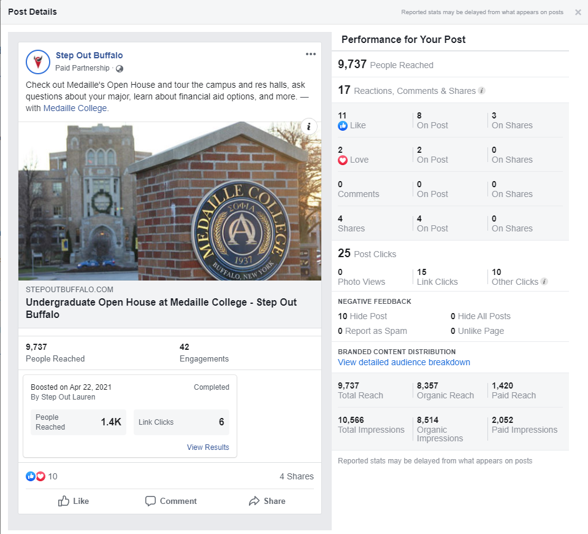Click the 0 Photo Views stat
The height and width of the screenshot is (534, 588).
click(361, 277)
